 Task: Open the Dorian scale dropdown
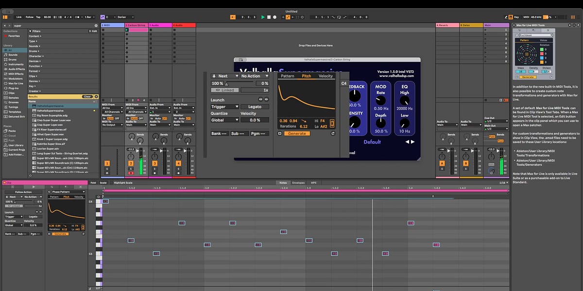click(121, 17)
